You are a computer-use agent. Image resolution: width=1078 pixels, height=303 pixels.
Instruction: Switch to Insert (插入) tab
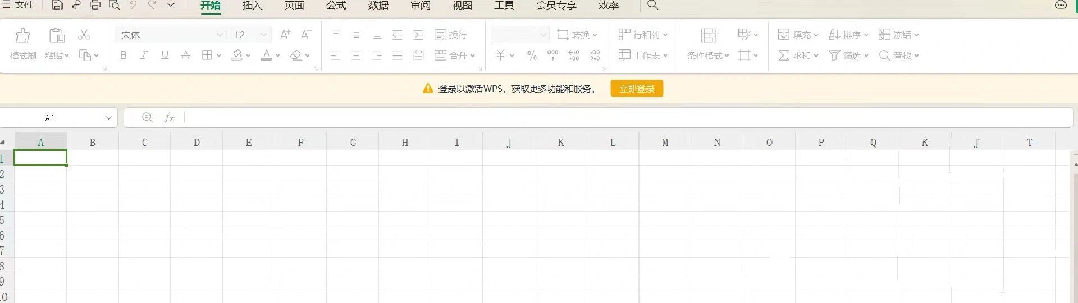tap(252, 6)
